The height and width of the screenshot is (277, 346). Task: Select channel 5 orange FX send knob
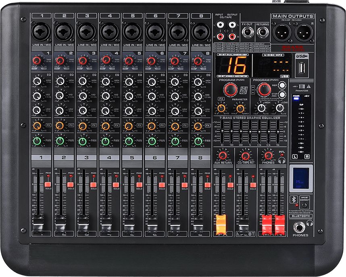tap(129, 126)
